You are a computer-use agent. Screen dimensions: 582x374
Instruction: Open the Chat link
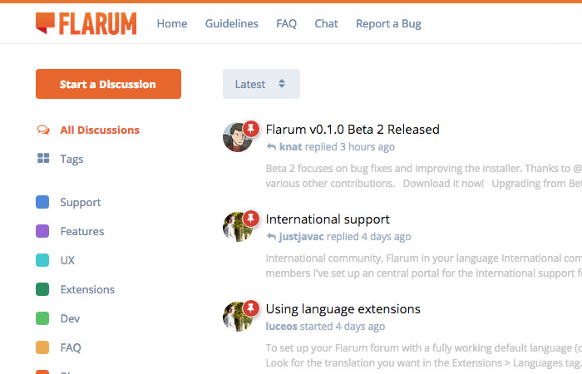point(326,24)
